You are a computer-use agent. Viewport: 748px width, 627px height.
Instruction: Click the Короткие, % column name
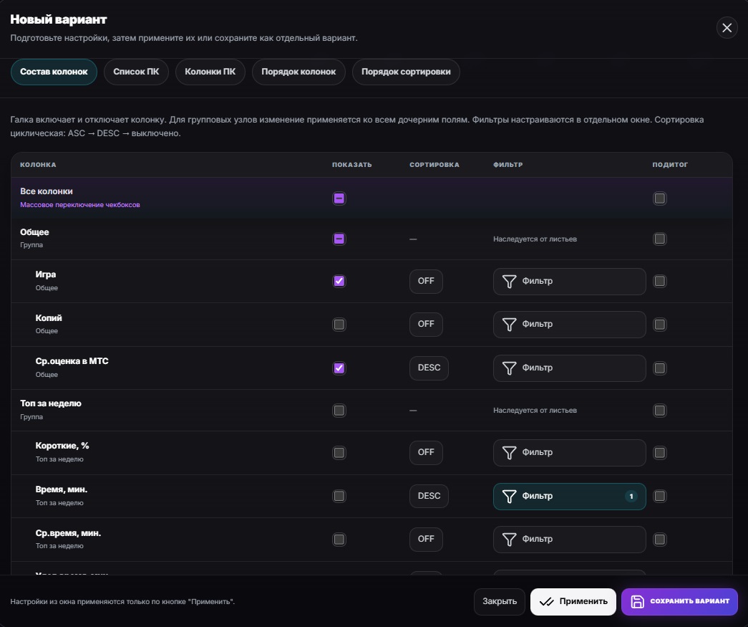point(62,446)
